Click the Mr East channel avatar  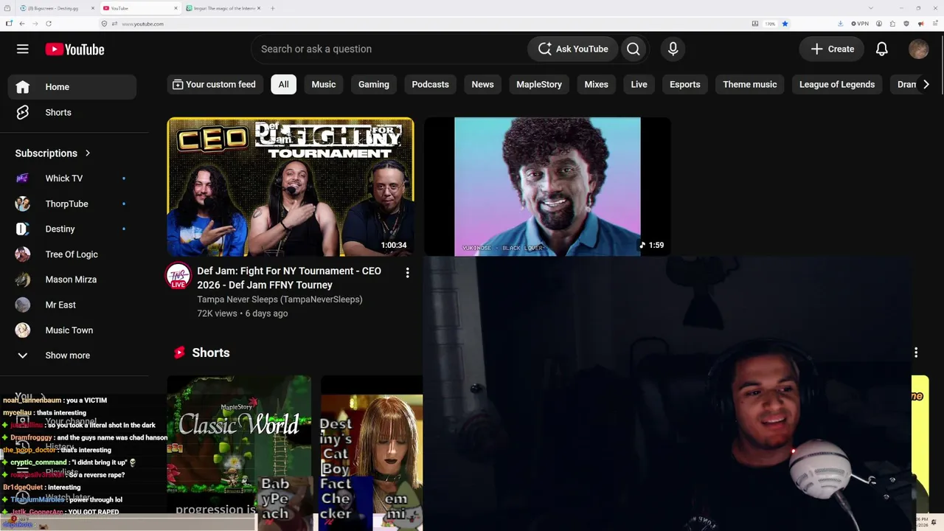point(22,305)
